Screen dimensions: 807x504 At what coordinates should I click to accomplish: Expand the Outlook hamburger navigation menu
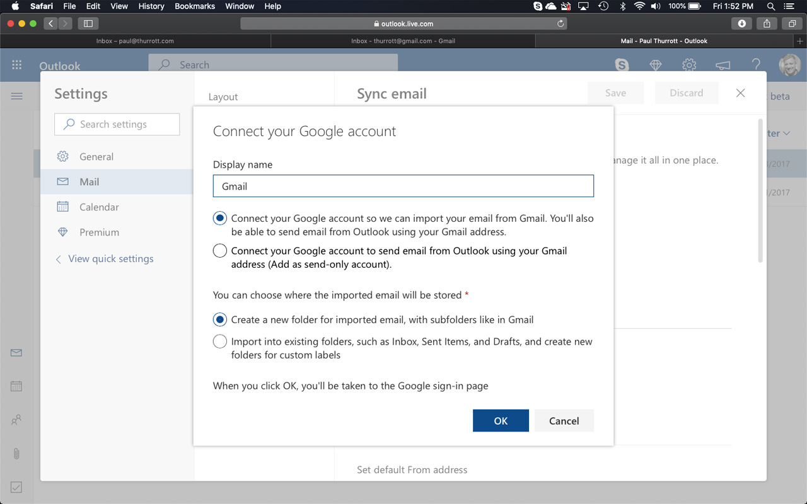tap(17, 96)
